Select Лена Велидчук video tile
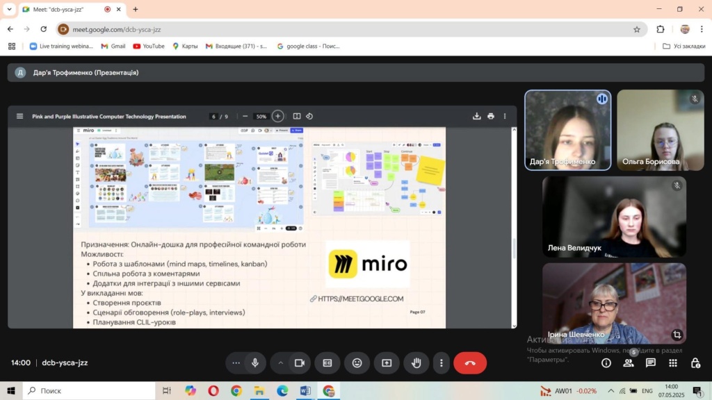 [x=614, y=217]
